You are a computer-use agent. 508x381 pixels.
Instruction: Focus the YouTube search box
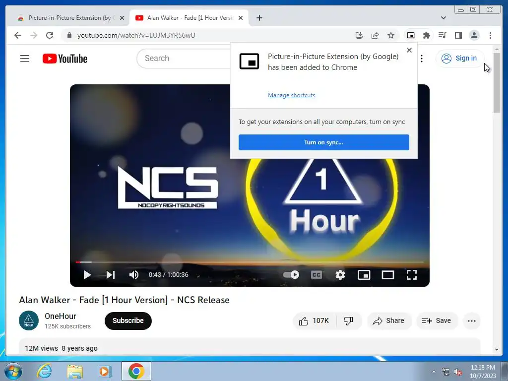[185, 59]
